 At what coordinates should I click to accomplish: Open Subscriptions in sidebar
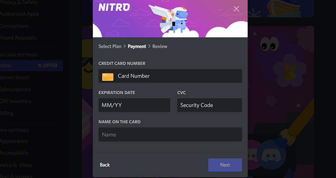click(15, 89)
